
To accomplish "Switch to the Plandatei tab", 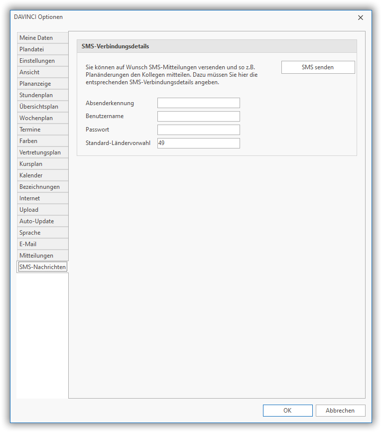I will pyautogui.click(x=42, y=49).
